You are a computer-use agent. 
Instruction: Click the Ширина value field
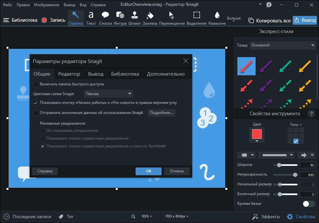[x=307, y=165]
